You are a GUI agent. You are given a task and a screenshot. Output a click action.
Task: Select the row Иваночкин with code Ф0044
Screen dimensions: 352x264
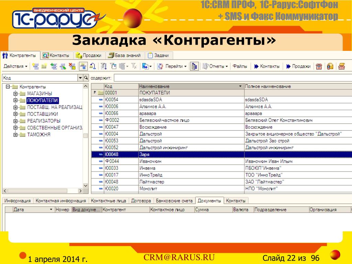[x=222, y=161]
